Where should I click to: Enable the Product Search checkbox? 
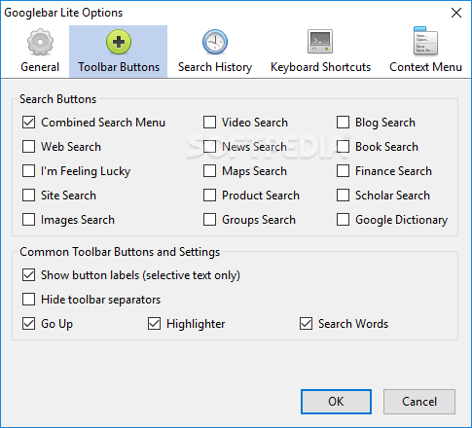point(209,196)
